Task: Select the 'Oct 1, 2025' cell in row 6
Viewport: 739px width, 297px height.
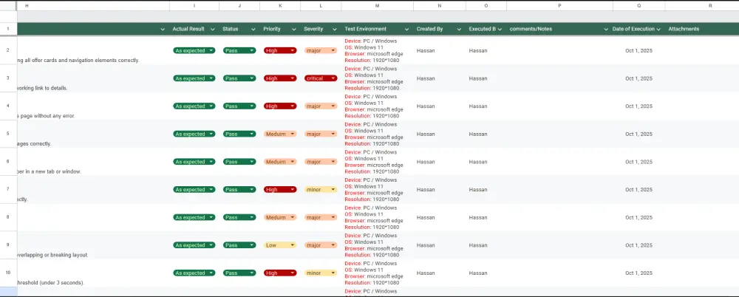Action: [x=639, y=162]
